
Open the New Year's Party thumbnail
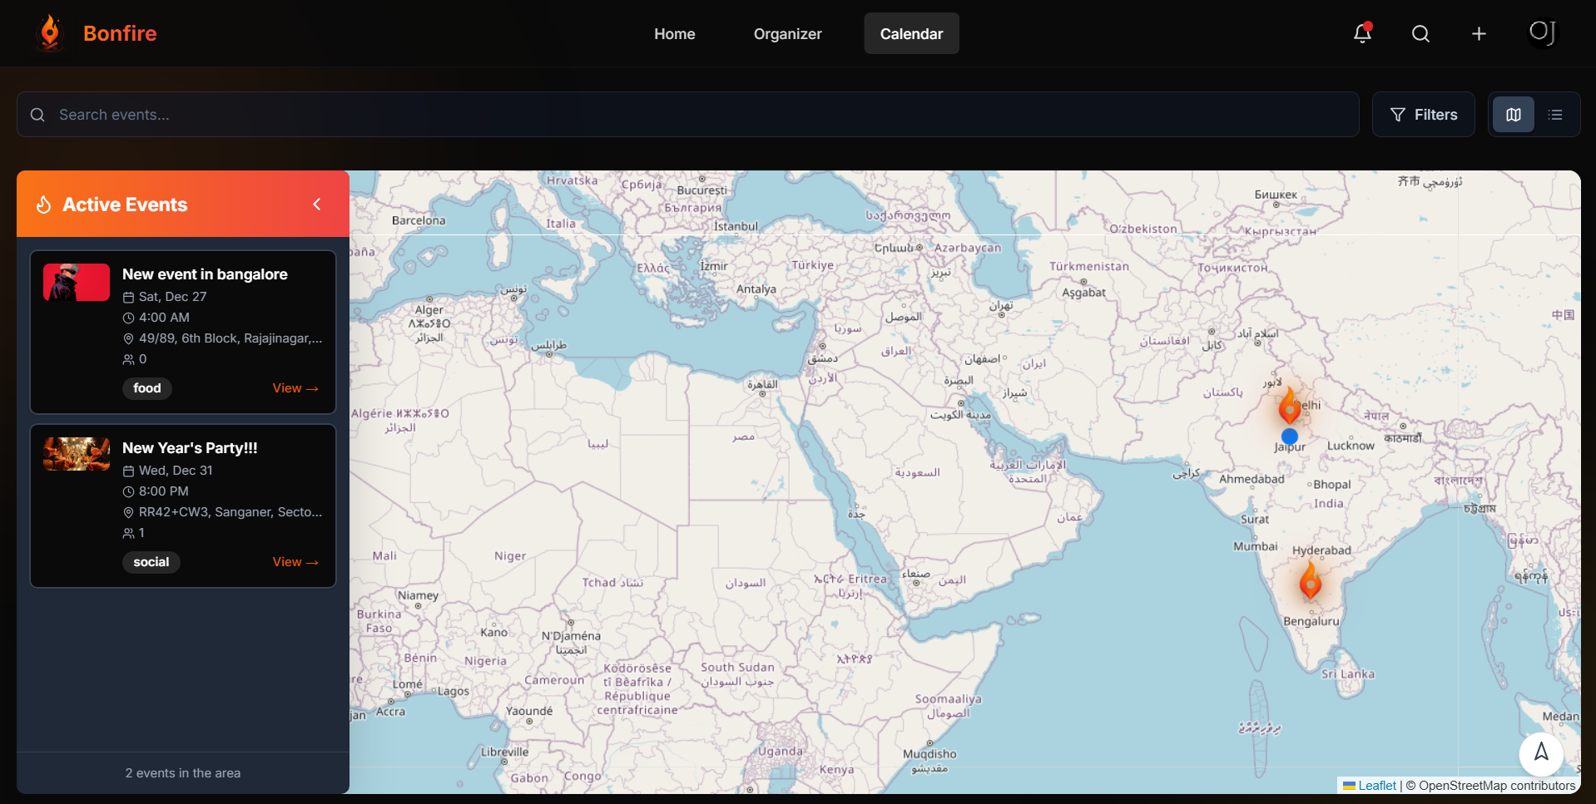(x=77, y=454)
